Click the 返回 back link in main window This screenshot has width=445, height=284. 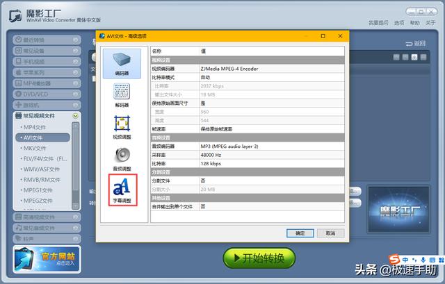click(416, 43)
